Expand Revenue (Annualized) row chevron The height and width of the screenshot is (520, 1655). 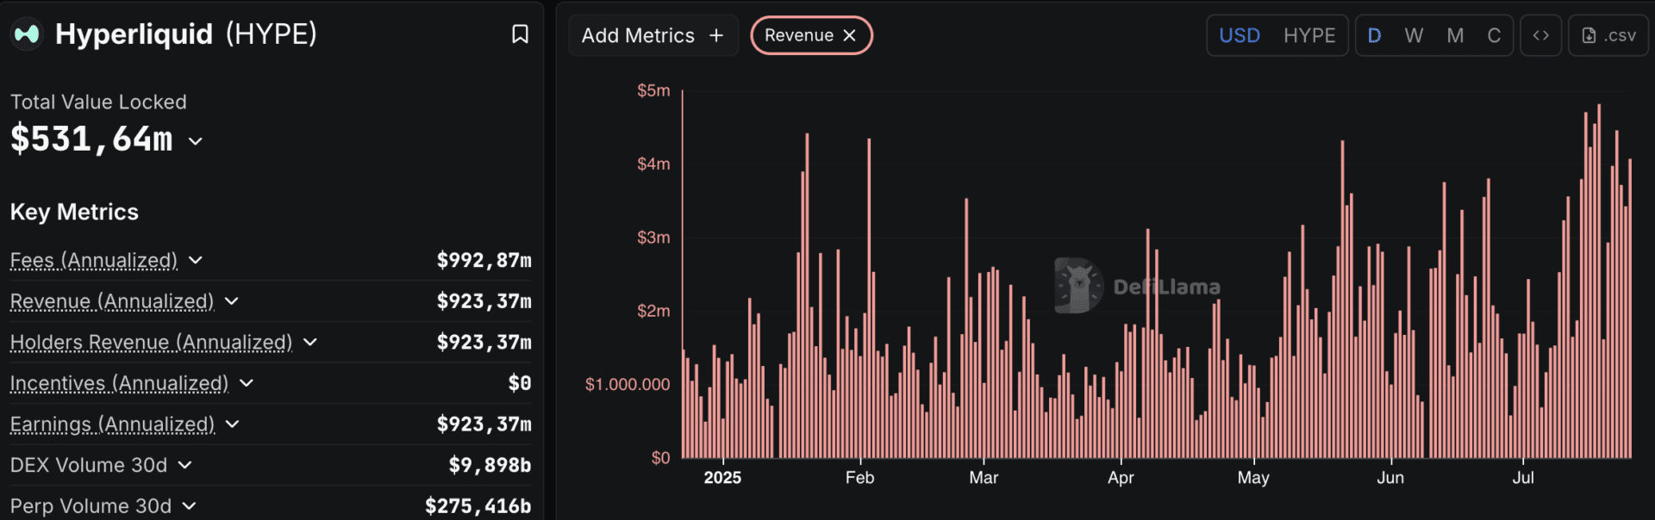click(231, 301)
